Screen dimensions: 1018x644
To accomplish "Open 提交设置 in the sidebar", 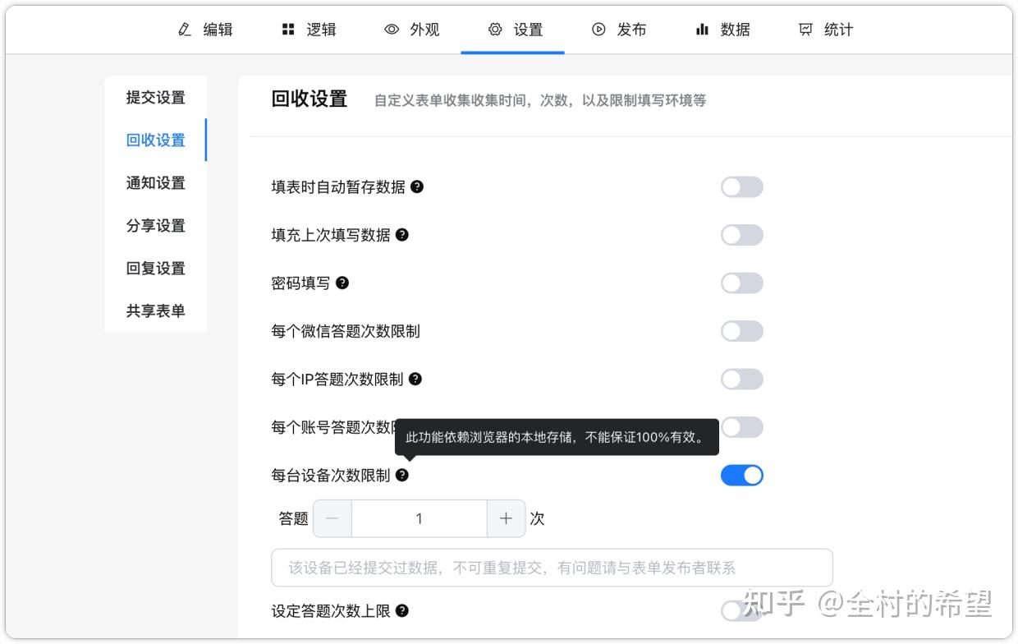I will click(x=155, y=98).
